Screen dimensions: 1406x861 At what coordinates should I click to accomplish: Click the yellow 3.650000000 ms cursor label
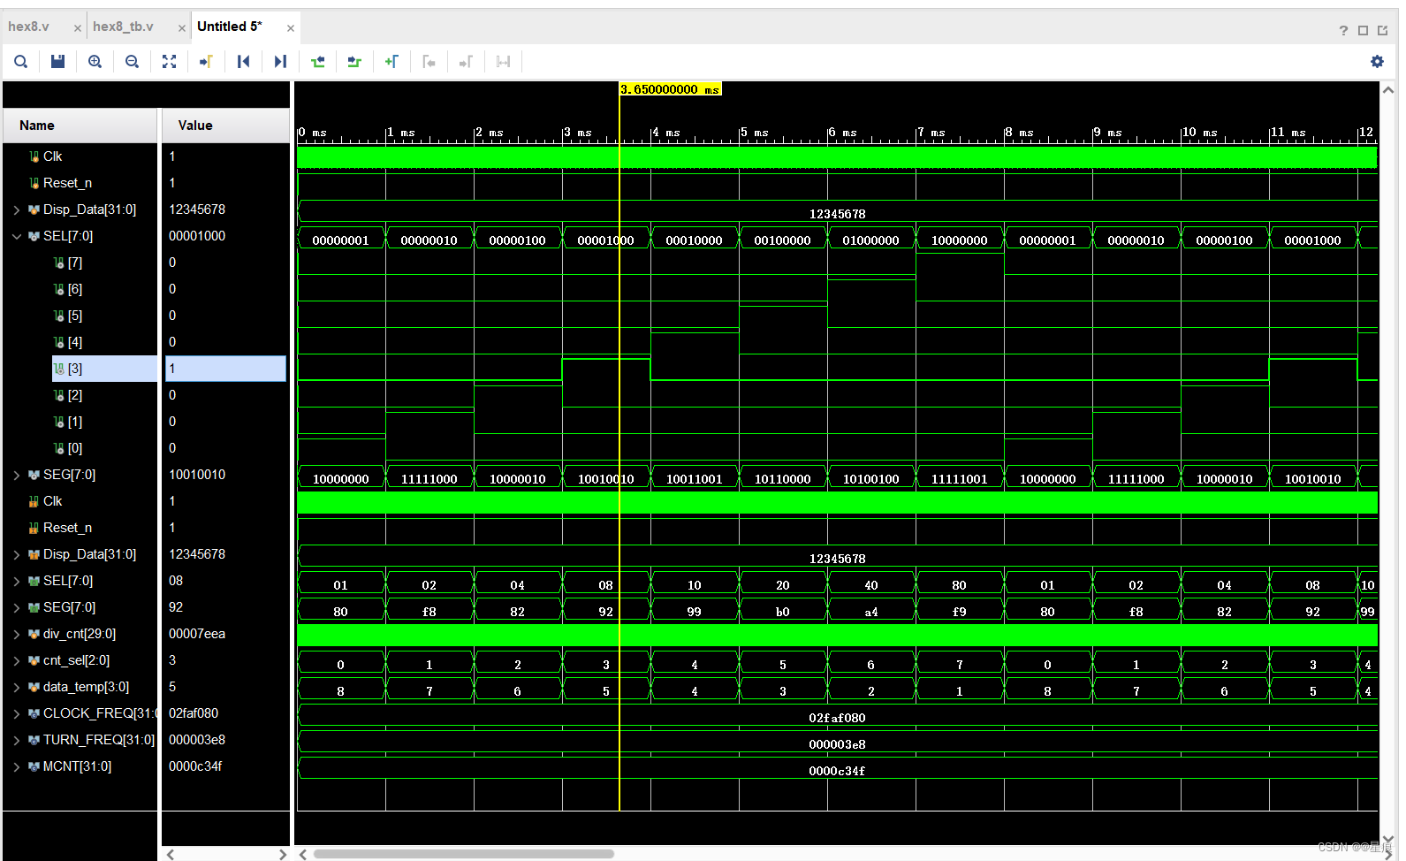671,89
